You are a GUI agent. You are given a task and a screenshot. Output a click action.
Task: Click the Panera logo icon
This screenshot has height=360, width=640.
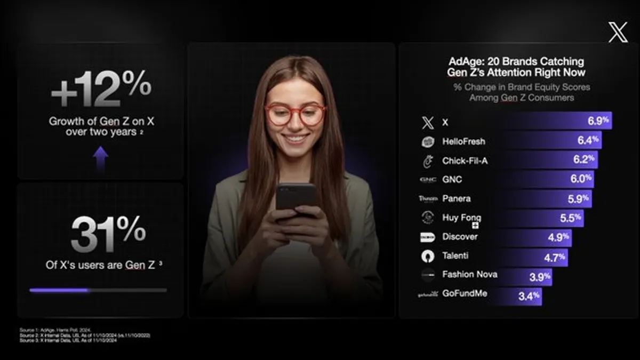click(x=428, y=198)
